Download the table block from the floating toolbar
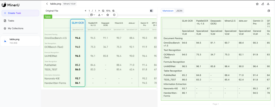The image size is (275, 107). click(99, 15)
